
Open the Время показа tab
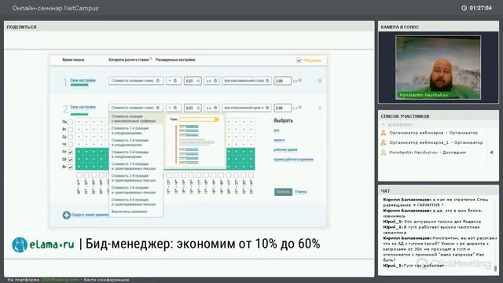(73, 60)
